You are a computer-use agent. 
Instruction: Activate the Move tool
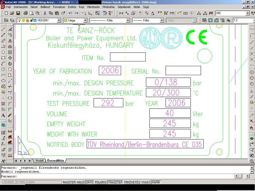(10, 58)
